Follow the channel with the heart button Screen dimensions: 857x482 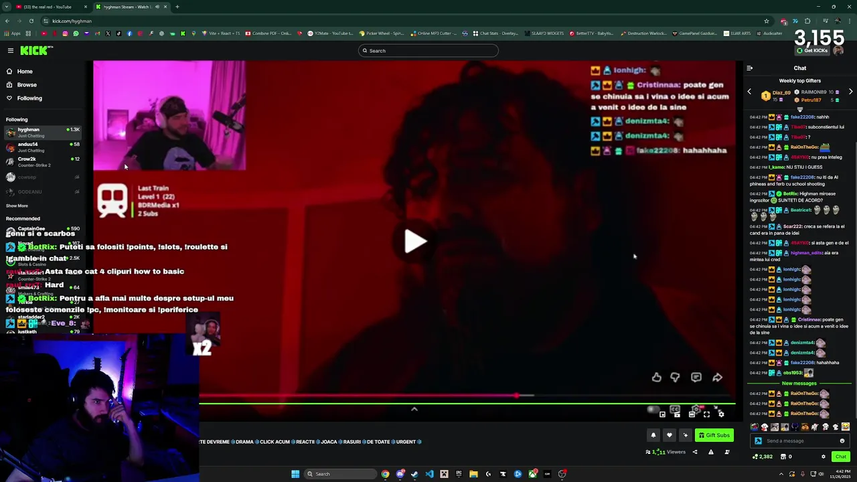click(670, 435)
